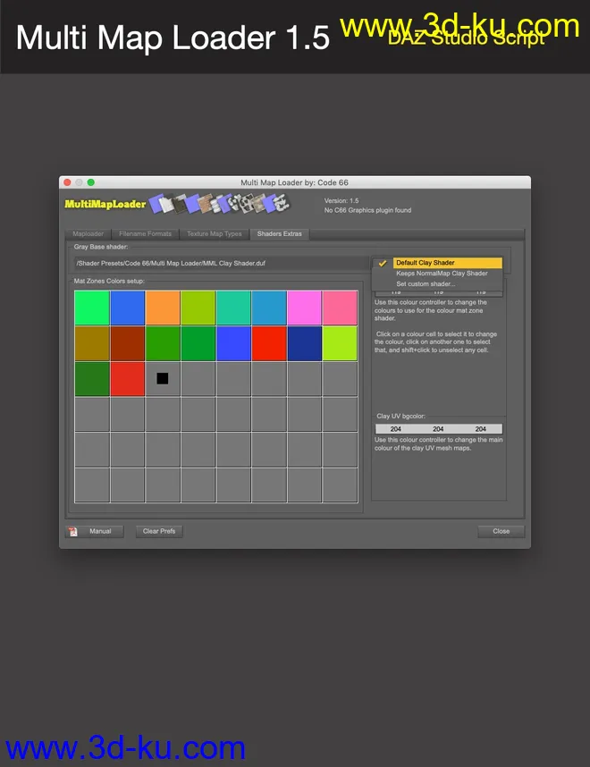This screenshot has width=590, height=767.
Task: Switch to the Maploader tab
Action: coord(88,234)
